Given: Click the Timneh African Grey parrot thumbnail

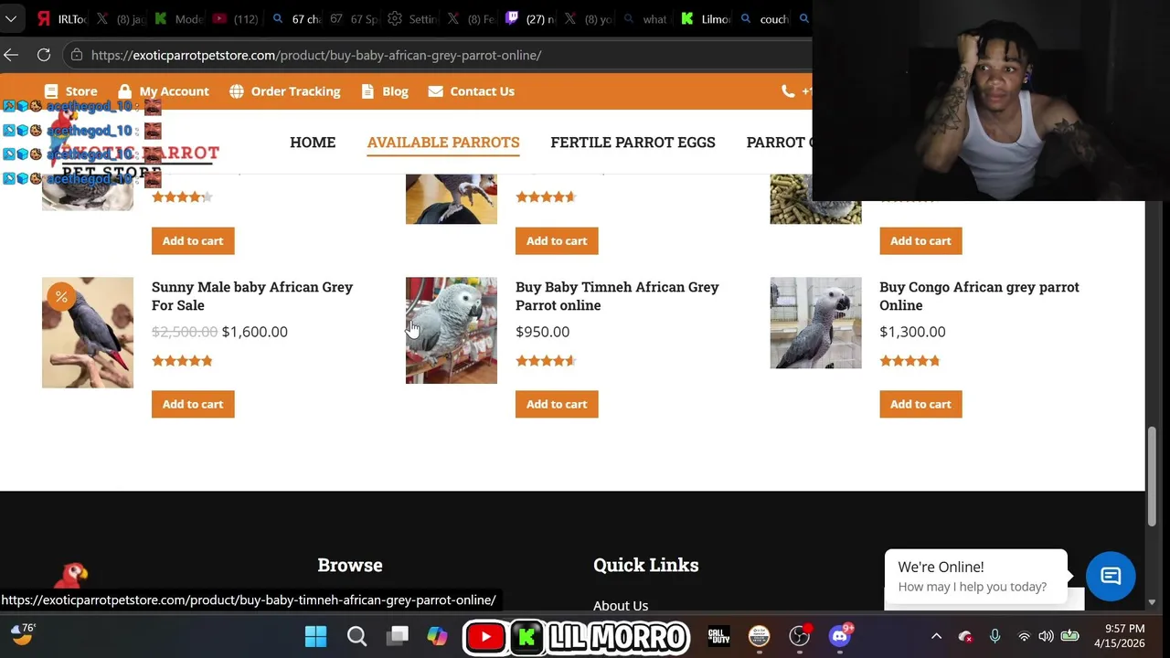Looking at the screenshot, I should pos(452,331).
